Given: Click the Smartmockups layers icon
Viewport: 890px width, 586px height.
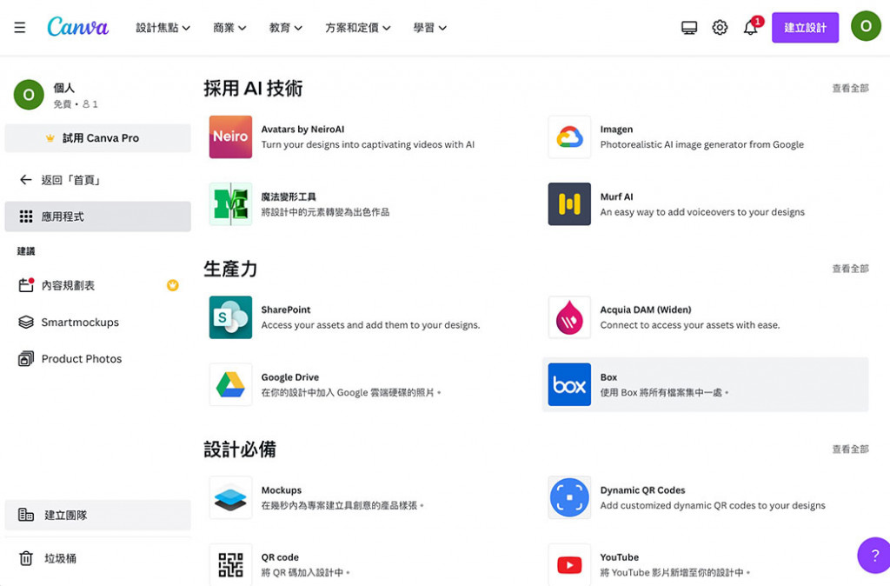Looking at the screenshot, I should click(x=26, y=322).
